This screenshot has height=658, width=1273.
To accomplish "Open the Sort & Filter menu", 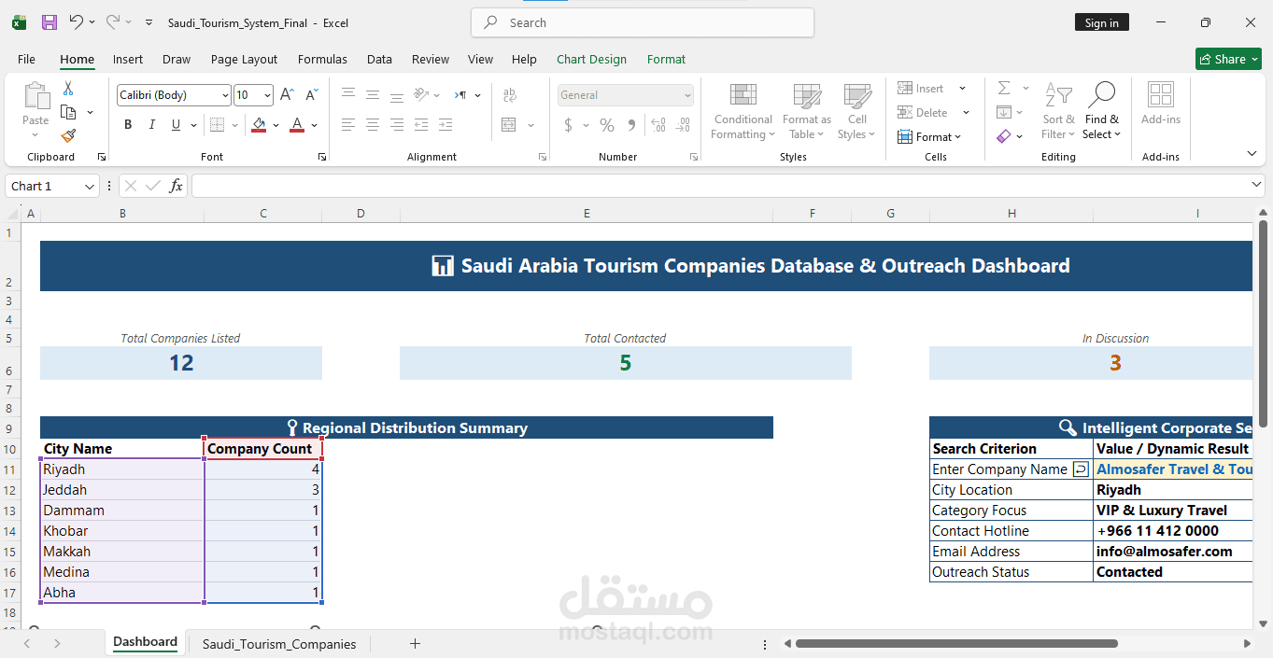I will (1058, 112).
